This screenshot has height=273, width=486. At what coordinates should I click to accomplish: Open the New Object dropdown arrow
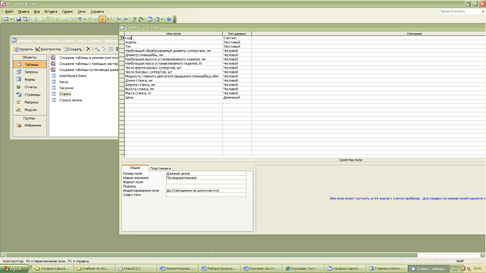(x=162, y=19)
